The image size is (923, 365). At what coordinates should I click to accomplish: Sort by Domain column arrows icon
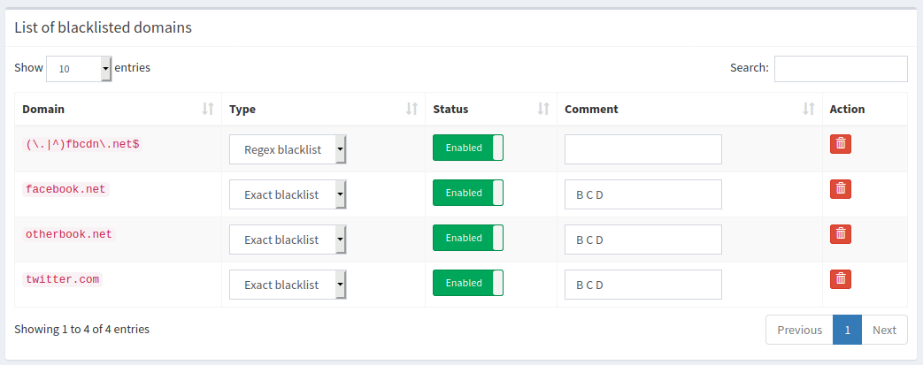click(208, 109)
